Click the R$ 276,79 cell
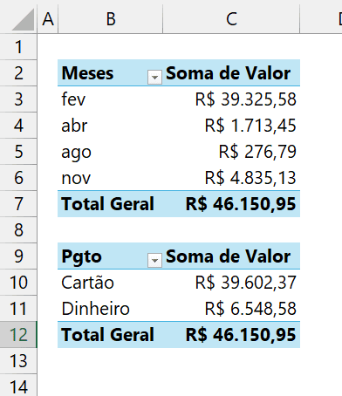Viewport: 342px width, 396px height. (x=231, y=152)
